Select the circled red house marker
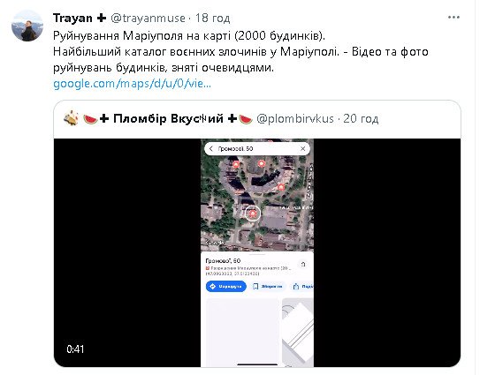 pos(253,213)
